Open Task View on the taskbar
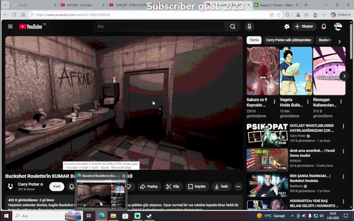The height and width of the screenshot is (221, 354). pyautogui.click(x=89, y=216)
